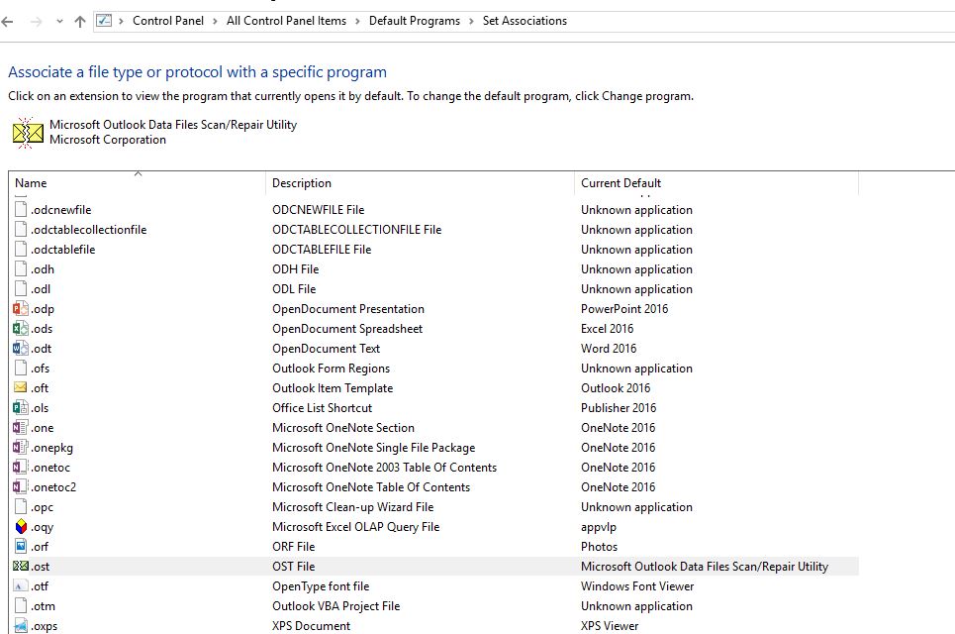Click the OpenDocument Spreadsheet description
This screenshot has height=634, width=955.
[x=347, y=329]
